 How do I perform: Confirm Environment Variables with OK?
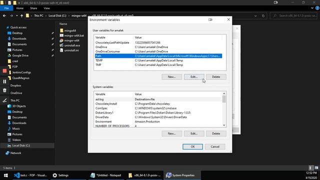point(192,146)
